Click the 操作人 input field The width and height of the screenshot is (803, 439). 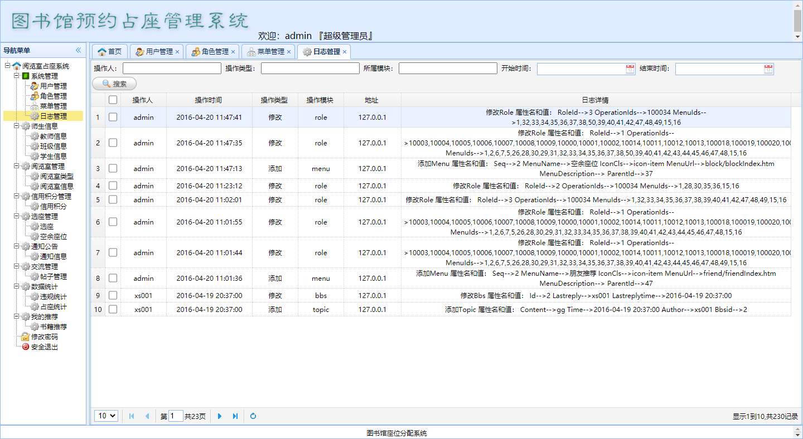click(x=172, y=69)
